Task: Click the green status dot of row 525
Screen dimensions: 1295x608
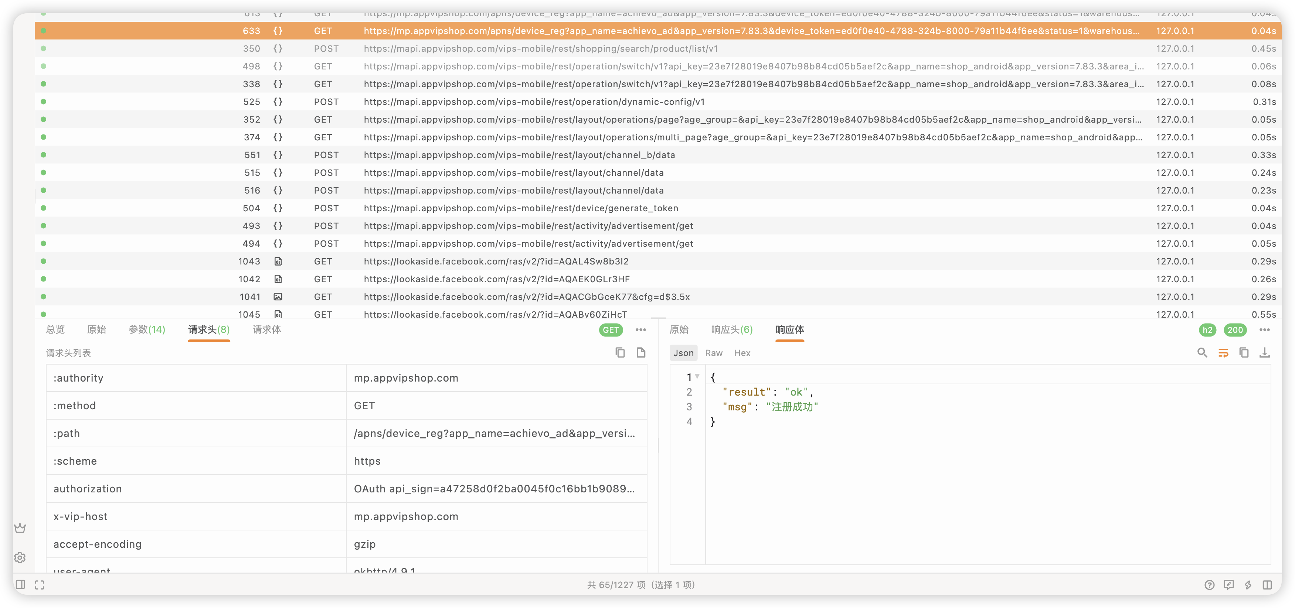Action: tap(44, 102)
